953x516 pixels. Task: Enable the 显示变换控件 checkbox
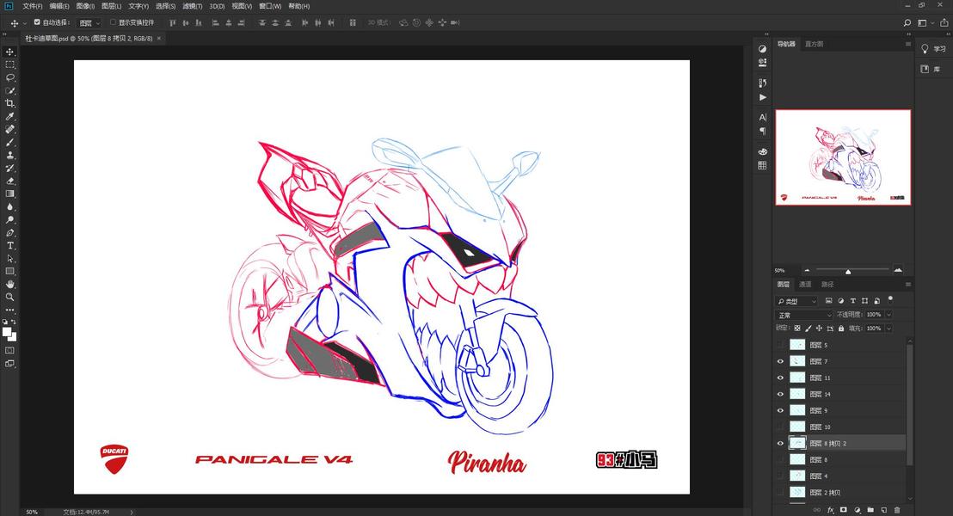pyautogui.click(x=113, y=22)
